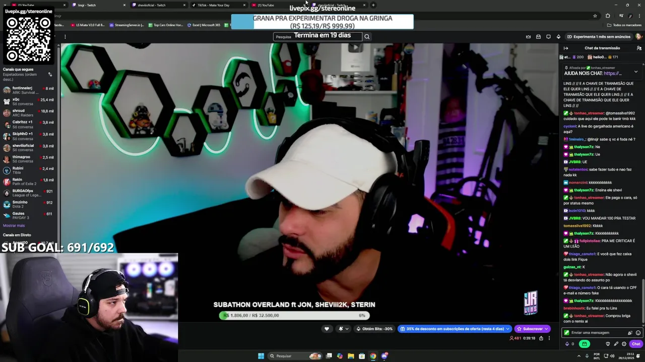Click the Pesquisa search field

pos(317,37)
